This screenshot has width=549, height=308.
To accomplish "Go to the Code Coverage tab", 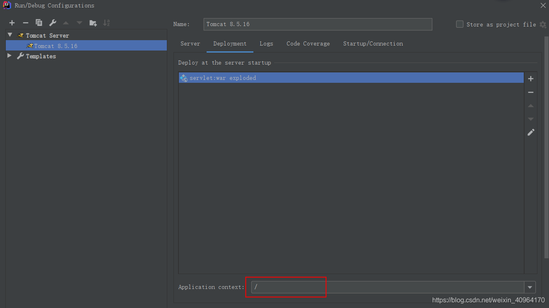I will 308,43.
